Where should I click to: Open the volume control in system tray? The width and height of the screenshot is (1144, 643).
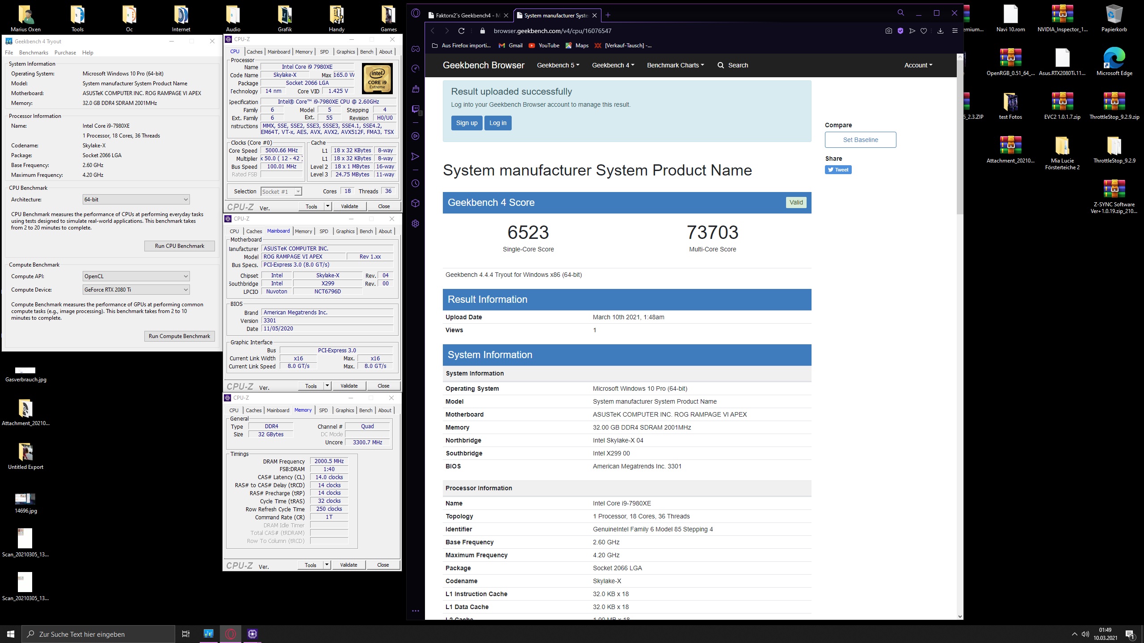click(x=1085, y=634)
